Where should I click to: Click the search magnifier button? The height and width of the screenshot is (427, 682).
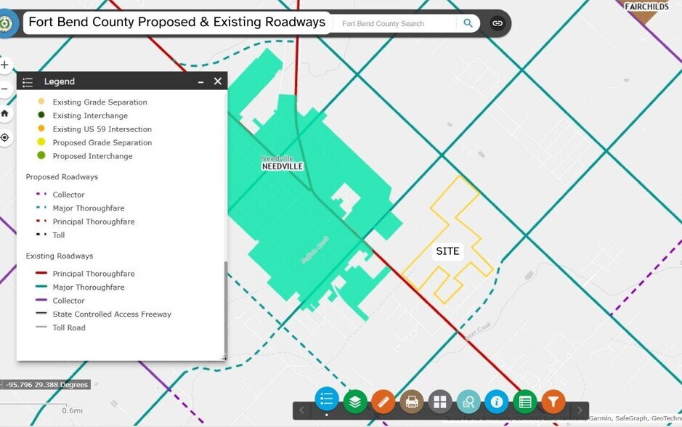coord(468,23)
